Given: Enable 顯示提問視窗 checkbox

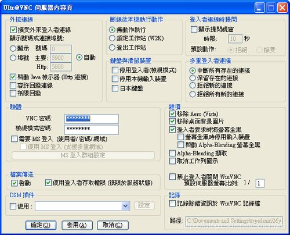Looking at the screenshot, I should [194, 29].
